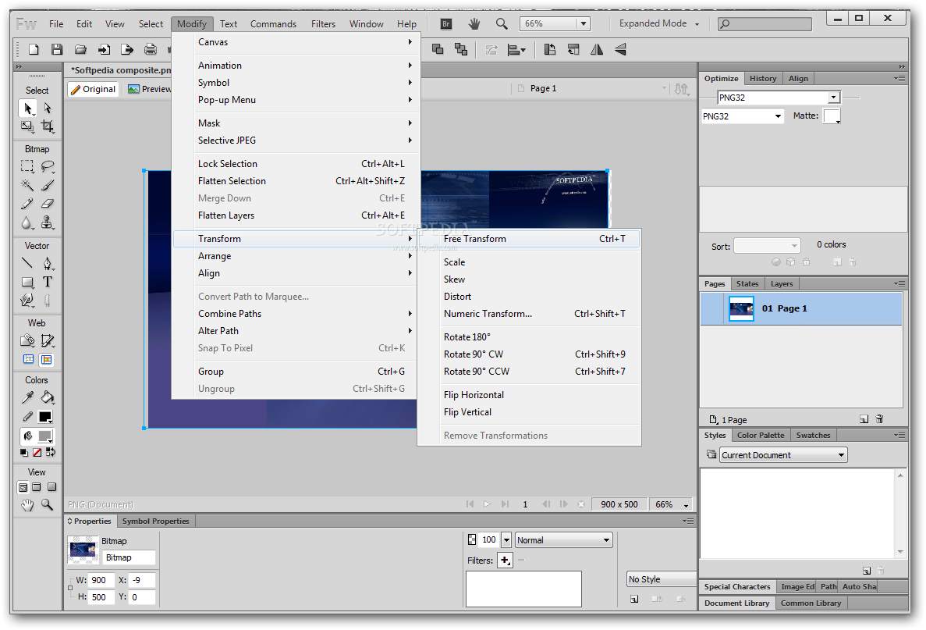The height and width of the screenshot is (630, 926).
Task: Select the Magic Wand tool
Action: pos(28,185)
